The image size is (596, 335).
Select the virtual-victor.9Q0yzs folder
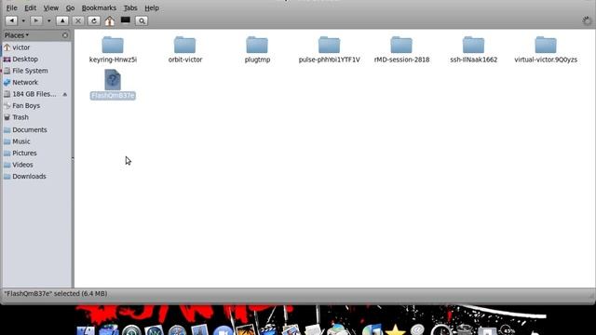(x=546, y=49)
